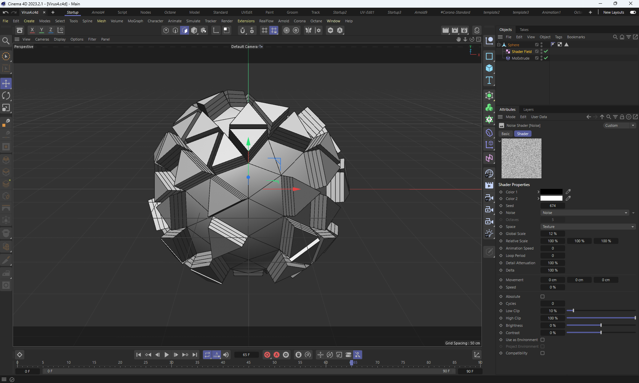Click the Color 1 black swatch

(551, 192)
